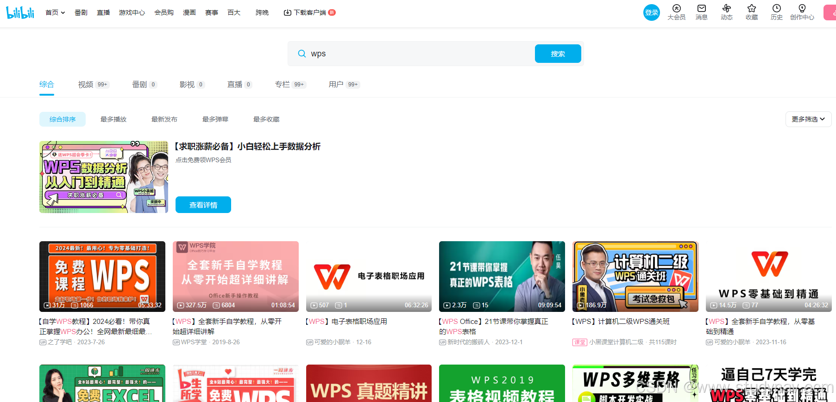Viewport: 836px width, 402px height.
Task: Click the search magnifier icon
Action: [302, 54]
